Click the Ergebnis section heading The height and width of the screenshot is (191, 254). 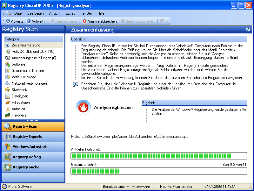(194, 103)
